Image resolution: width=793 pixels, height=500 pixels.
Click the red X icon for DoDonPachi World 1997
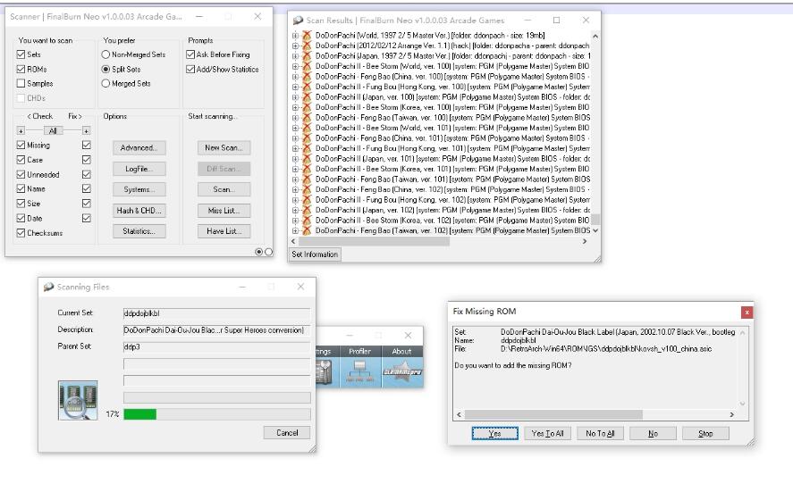coord(307,36)
